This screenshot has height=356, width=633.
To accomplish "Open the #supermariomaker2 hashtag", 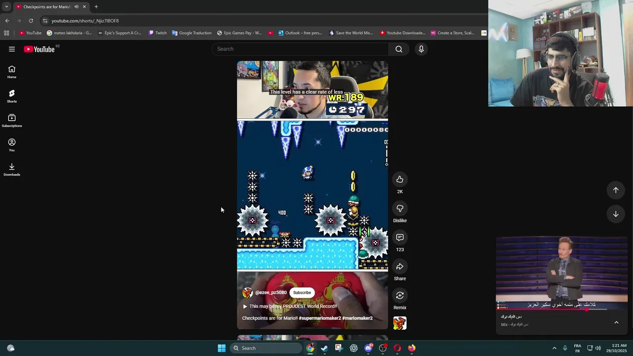I will point(319,318).
